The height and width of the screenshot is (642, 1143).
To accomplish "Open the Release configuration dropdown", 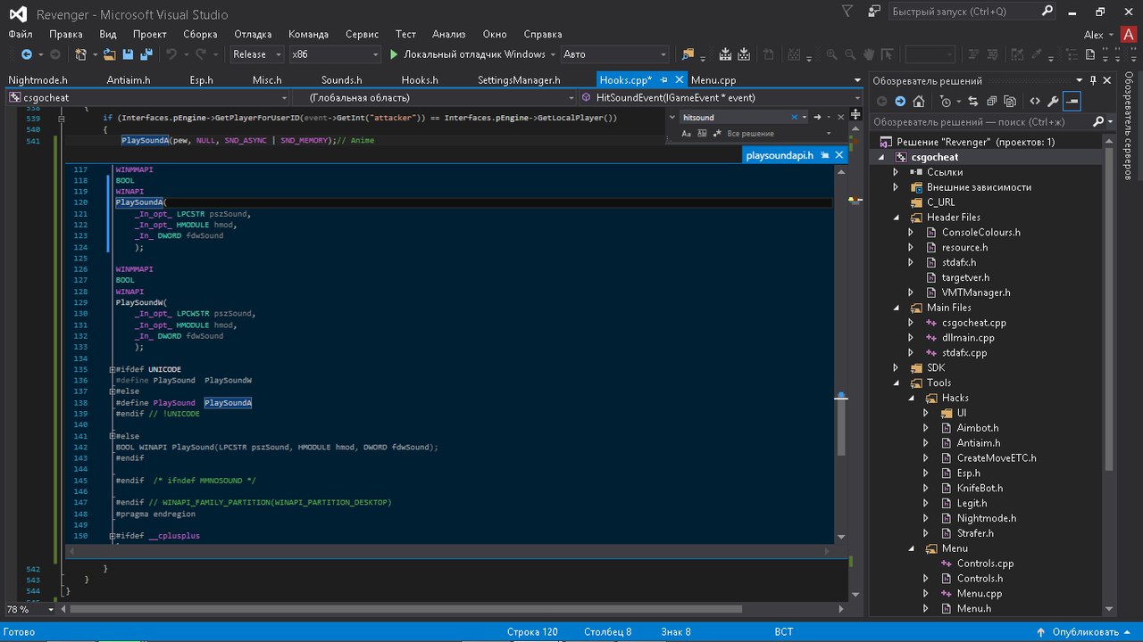I will pos(255,54).
